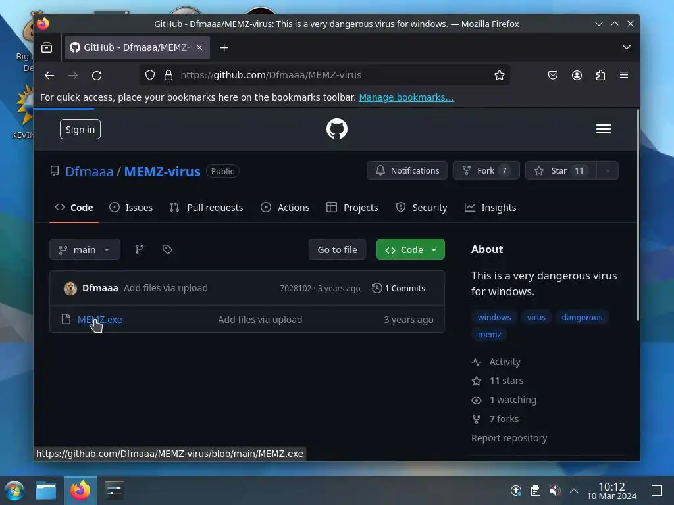Open the Actions tab

(x=285, y=208)
